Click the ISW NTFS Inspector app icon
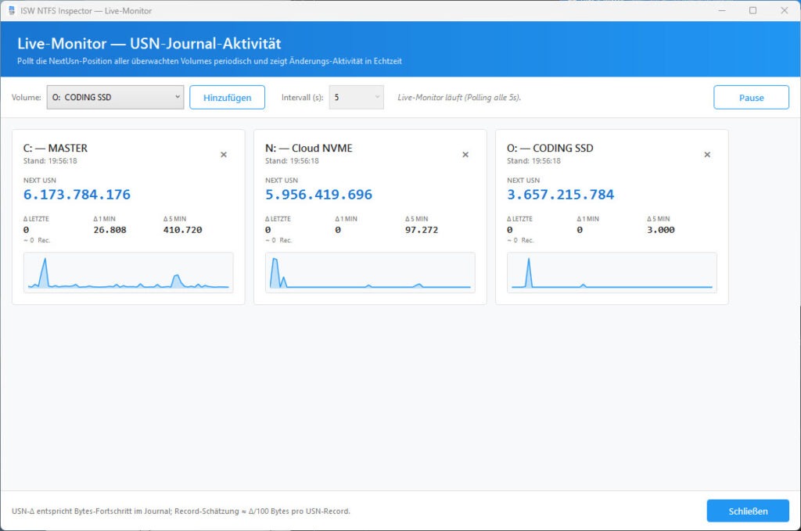The height and width of the screenshot is (531, 801). tap(11, 10)
